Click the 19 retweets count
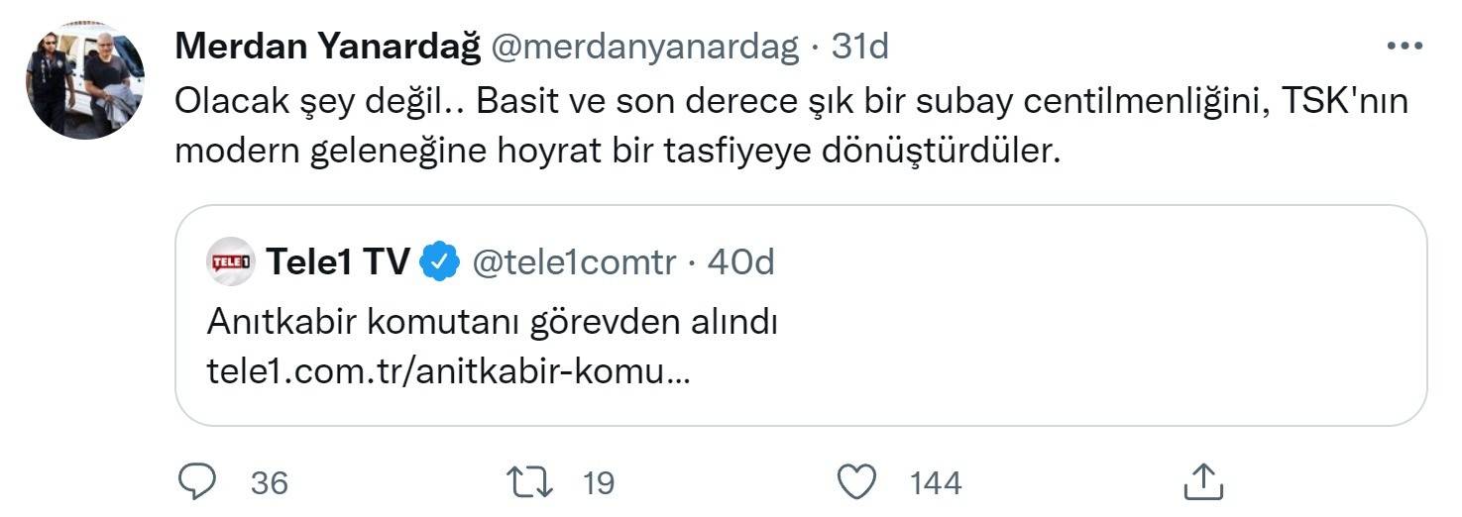Screen dimensions: 1462x517 click(598, 483)
